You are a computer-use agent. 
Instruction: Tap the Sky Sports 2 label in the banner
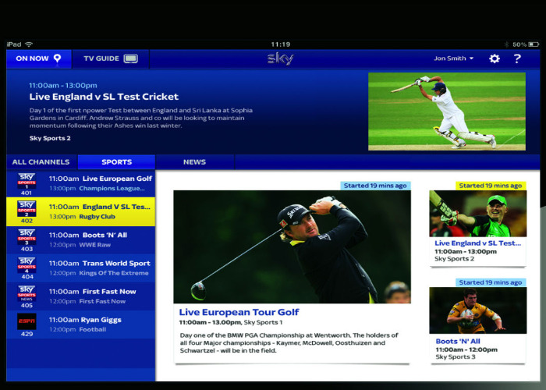click(50, 138)
